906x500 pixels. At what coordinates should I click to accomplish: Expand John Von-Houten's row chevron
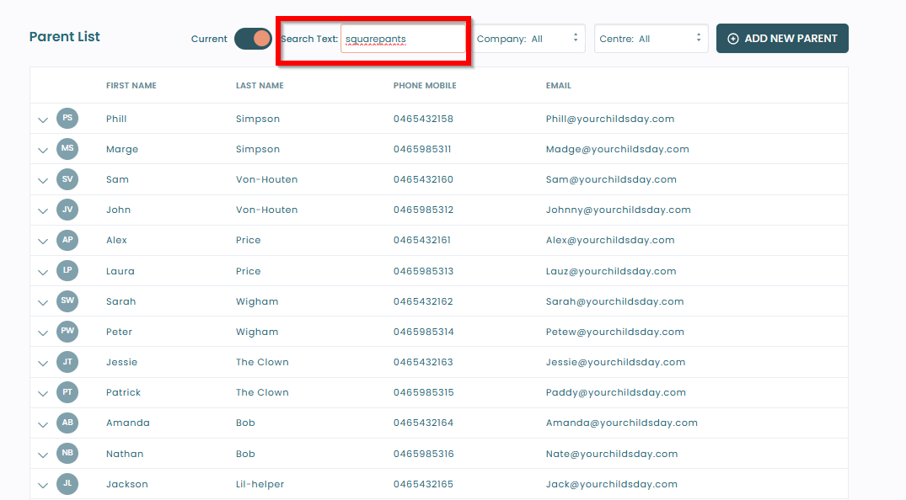click(x=43, y=211)
